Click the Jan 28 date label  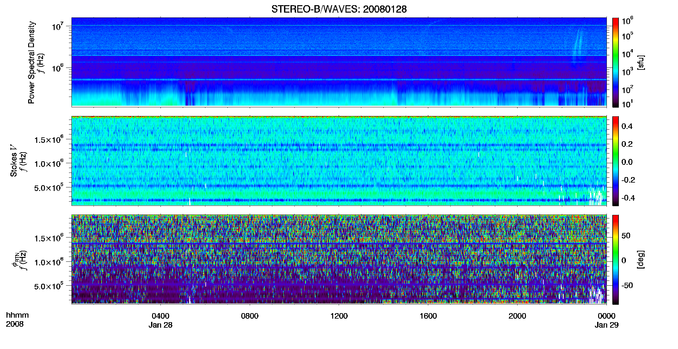click(x=160, y=325)
